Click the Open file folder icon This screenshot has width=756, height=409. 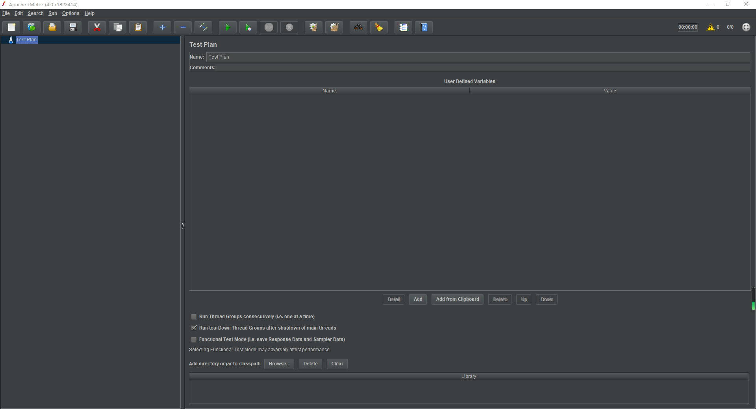click(x=52, y=27)
